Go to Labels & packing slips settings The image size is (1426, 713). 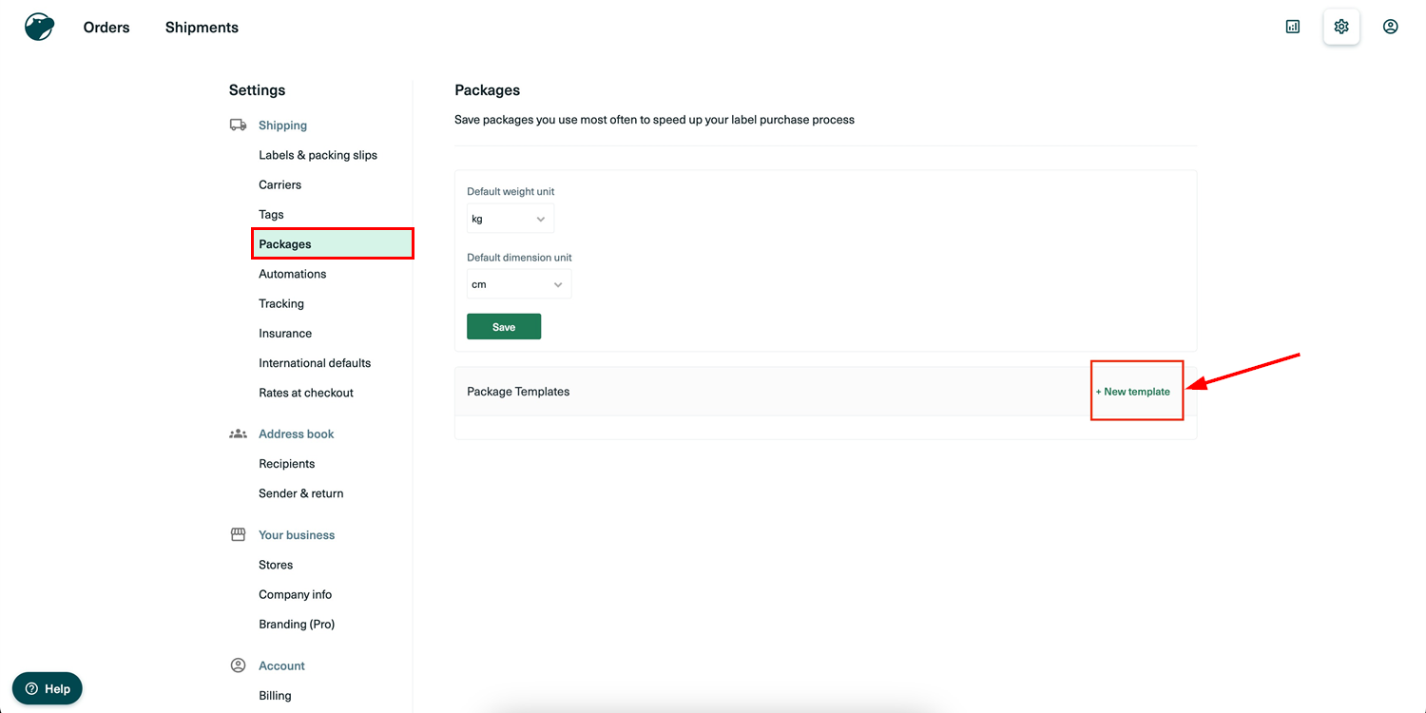pyautogui.click(x=318, y=155)
